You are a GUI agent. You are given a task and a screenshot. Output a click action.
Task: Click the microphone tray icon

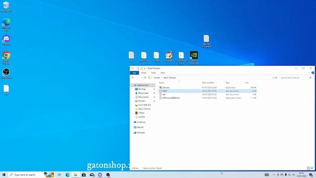click(x=285, y=175)
